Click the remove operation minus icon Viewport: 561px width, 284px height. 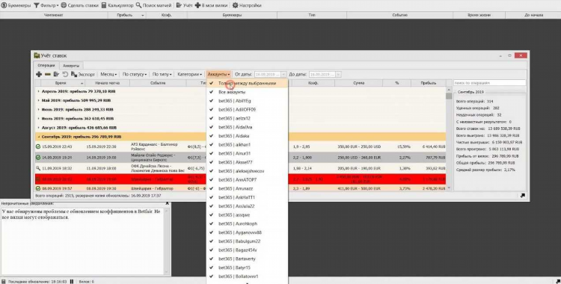click(x=47, y=74)
